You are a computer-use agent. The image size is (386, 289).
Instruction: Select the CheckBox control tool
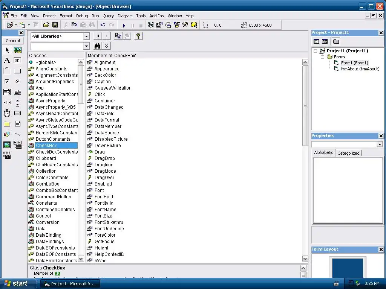tap(7, 81)
